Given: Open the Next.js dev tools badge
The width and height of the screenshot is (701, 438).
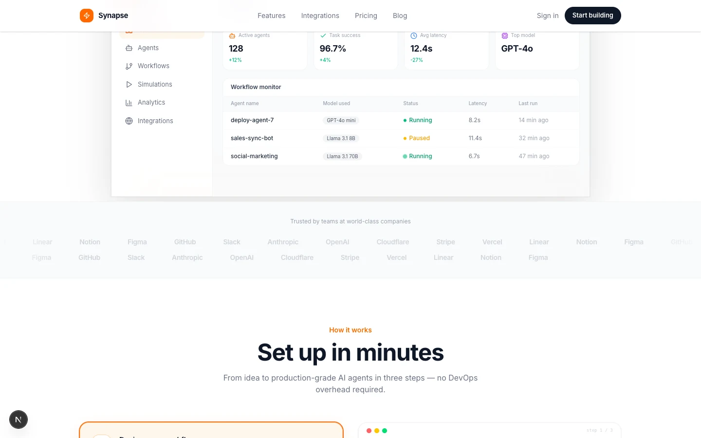Looking at the screenshot, I should click(x=18, y=420).
